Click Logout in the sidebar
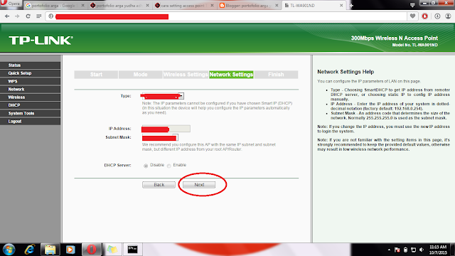Screen dimensions: 455x256 pyautogui.click(x=30, y=122)
